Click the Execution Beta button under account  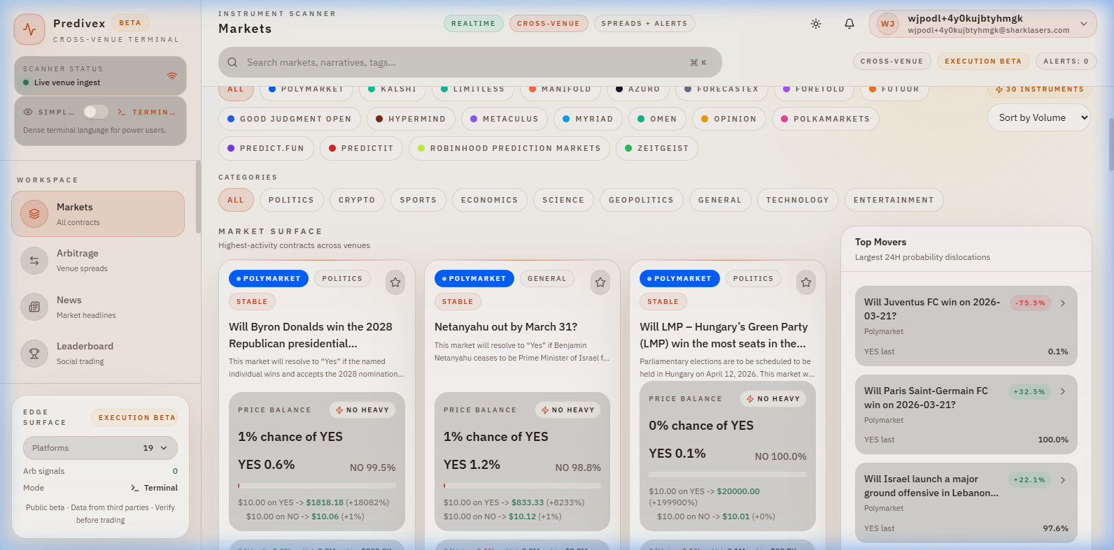(983, 61)
